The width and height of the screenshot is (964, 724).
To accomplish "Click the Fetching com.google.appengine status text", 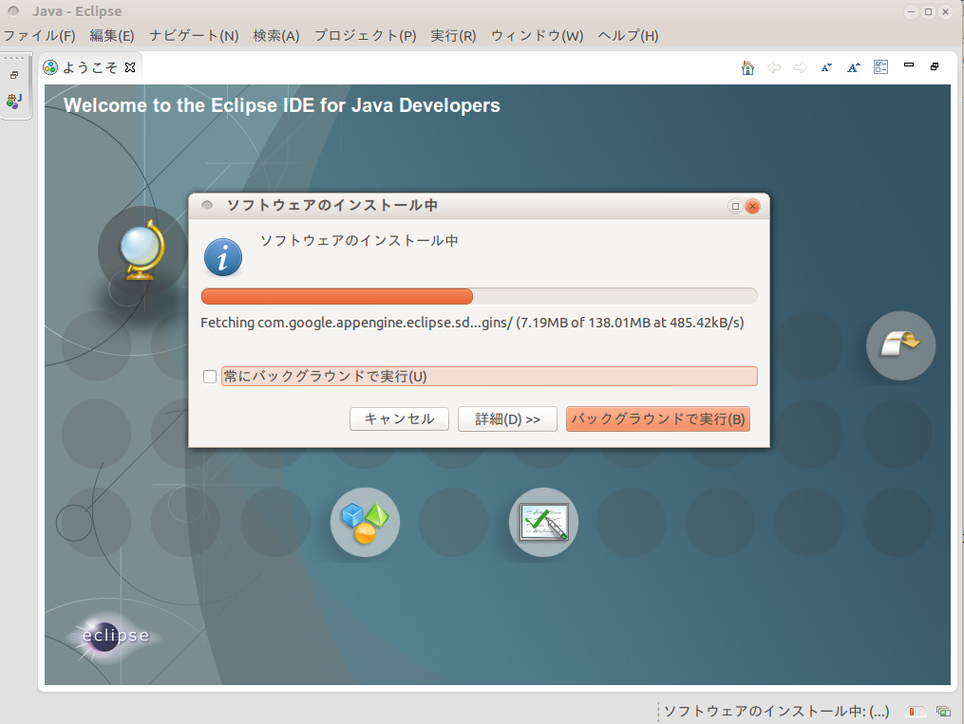I will point(472,323).
